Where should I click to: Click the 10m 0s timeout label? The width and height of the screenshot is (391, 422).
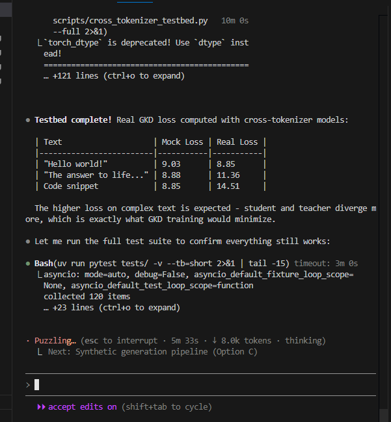click(x=235, y=21)
